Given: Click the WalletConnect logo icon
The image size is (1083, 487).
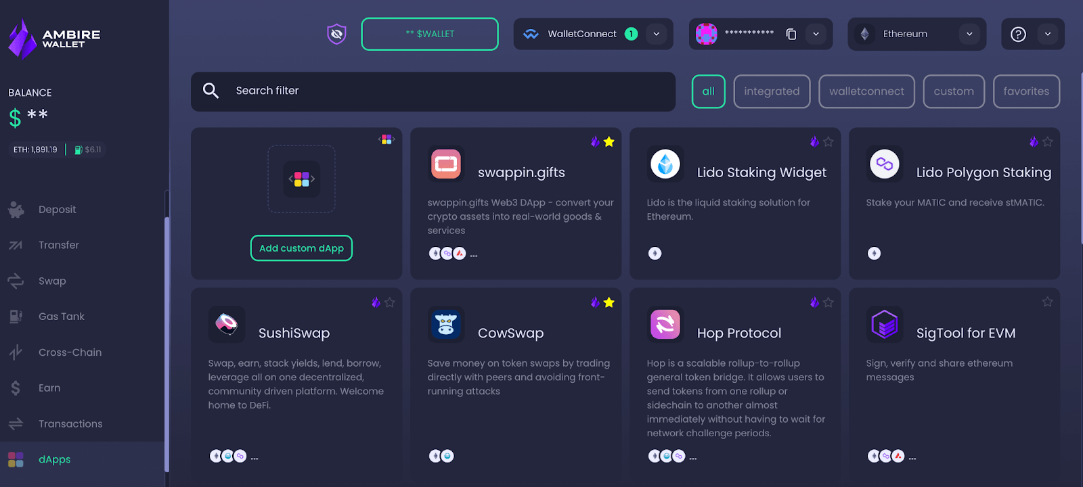Looking at the screenshot, I should (531, 34).
